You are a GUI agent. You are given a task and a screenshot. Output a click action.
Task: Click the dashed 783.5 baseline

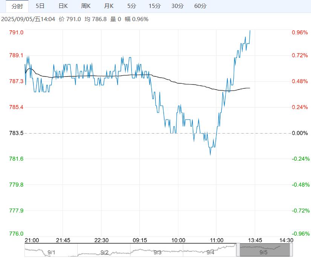[x=113, y=133]
